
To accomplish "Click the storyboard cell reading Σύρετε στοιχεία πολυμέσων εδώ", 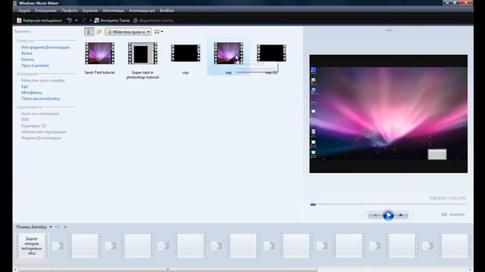I will (x=32, y=246).
